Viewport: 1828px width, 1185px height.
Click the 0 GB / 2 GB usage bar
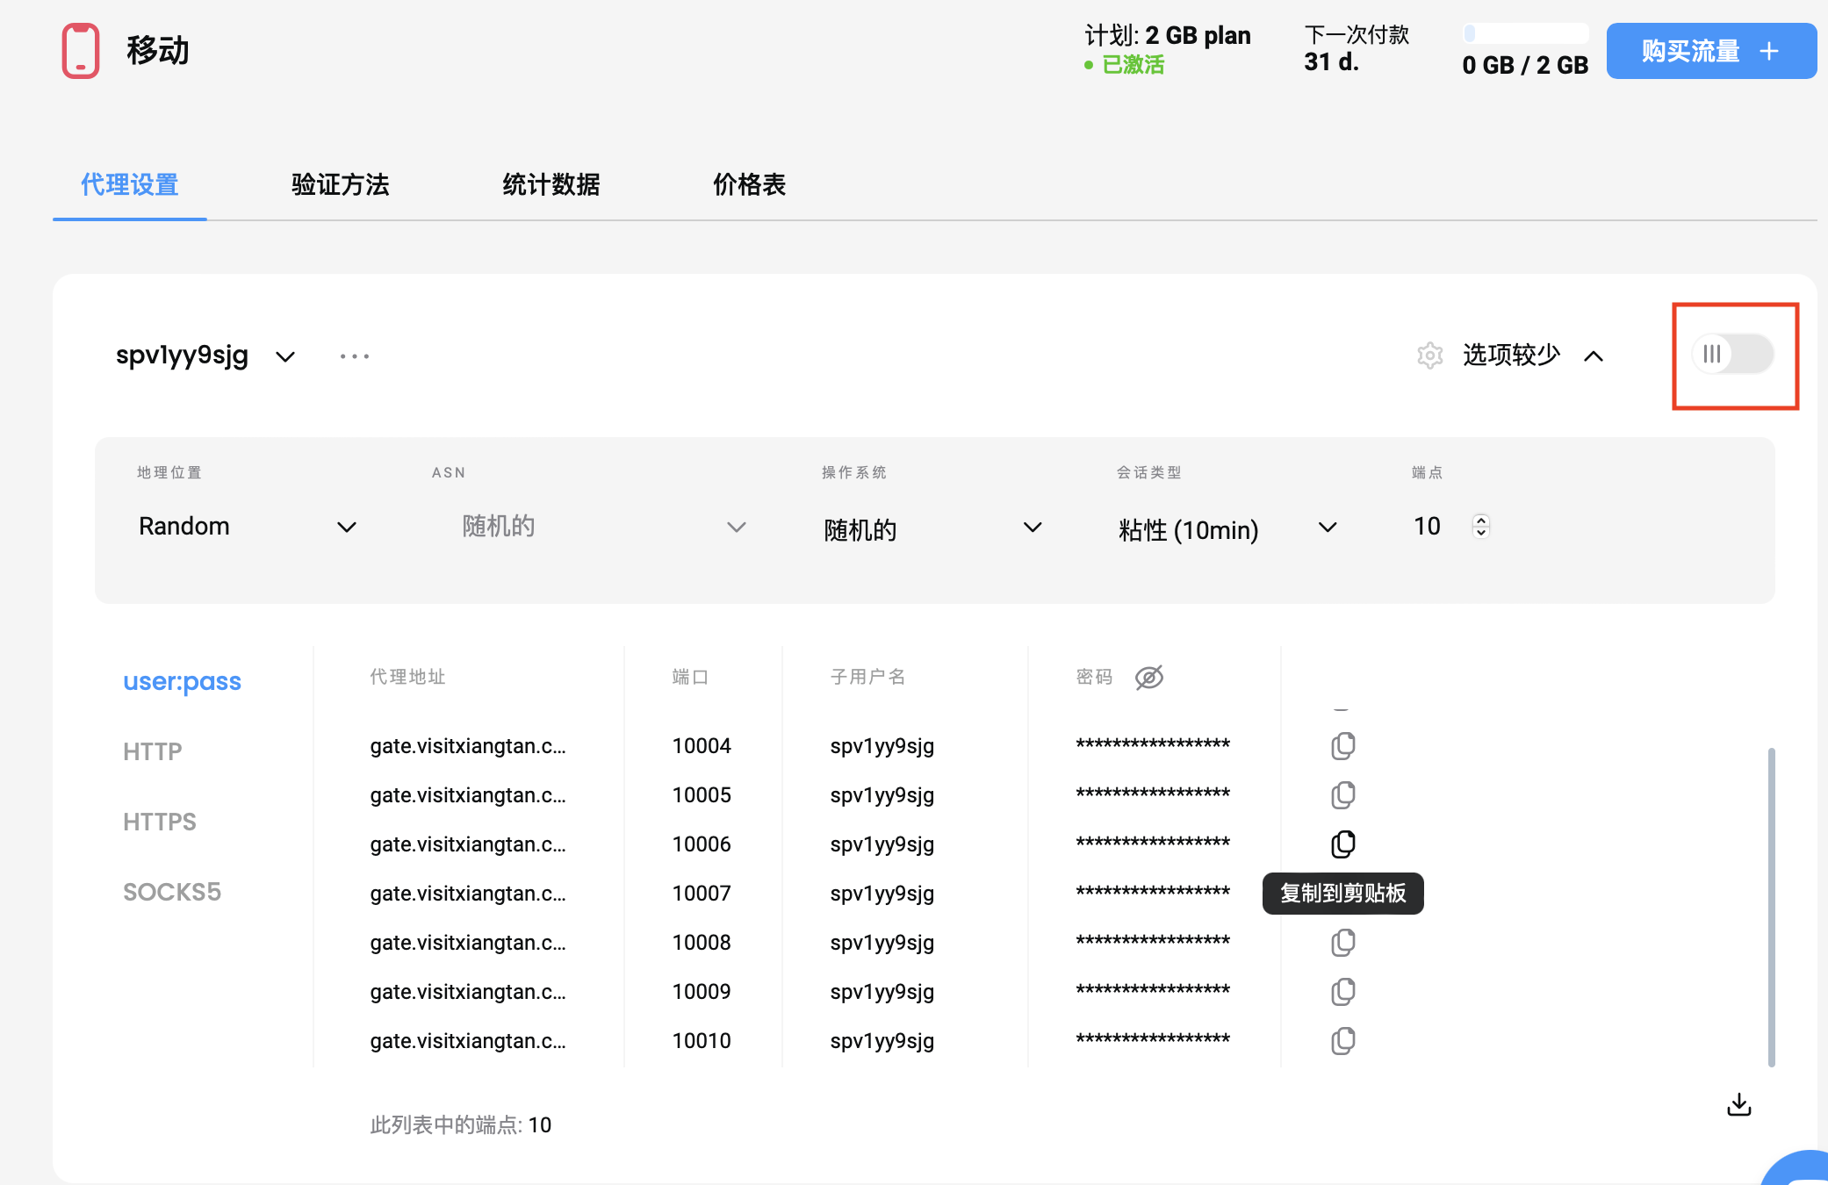[x=1526, y=33]
